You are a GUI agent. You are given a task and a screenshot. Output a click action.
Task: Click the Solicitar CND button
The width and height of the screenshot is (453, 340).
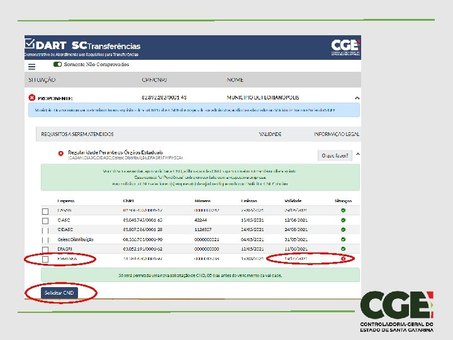[x=59, y=293]
